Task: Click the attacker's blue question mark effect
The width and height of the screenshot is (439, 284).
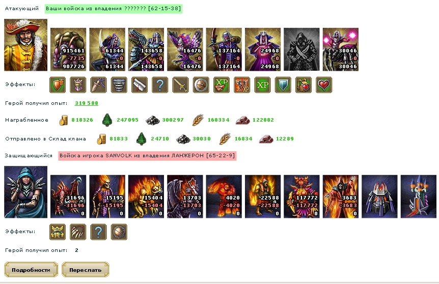Action: [160, 85]
